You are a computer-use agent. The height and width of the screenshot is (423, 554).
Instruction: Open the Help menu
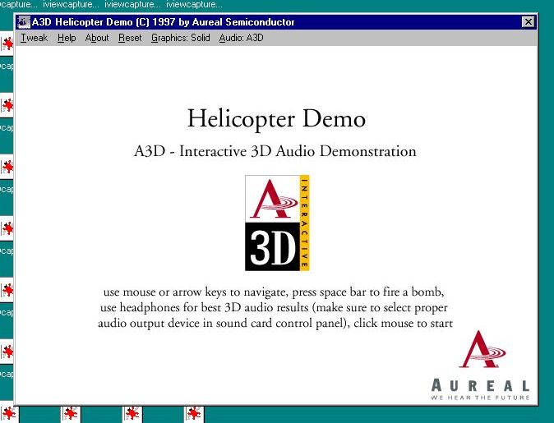pos(67,38)
